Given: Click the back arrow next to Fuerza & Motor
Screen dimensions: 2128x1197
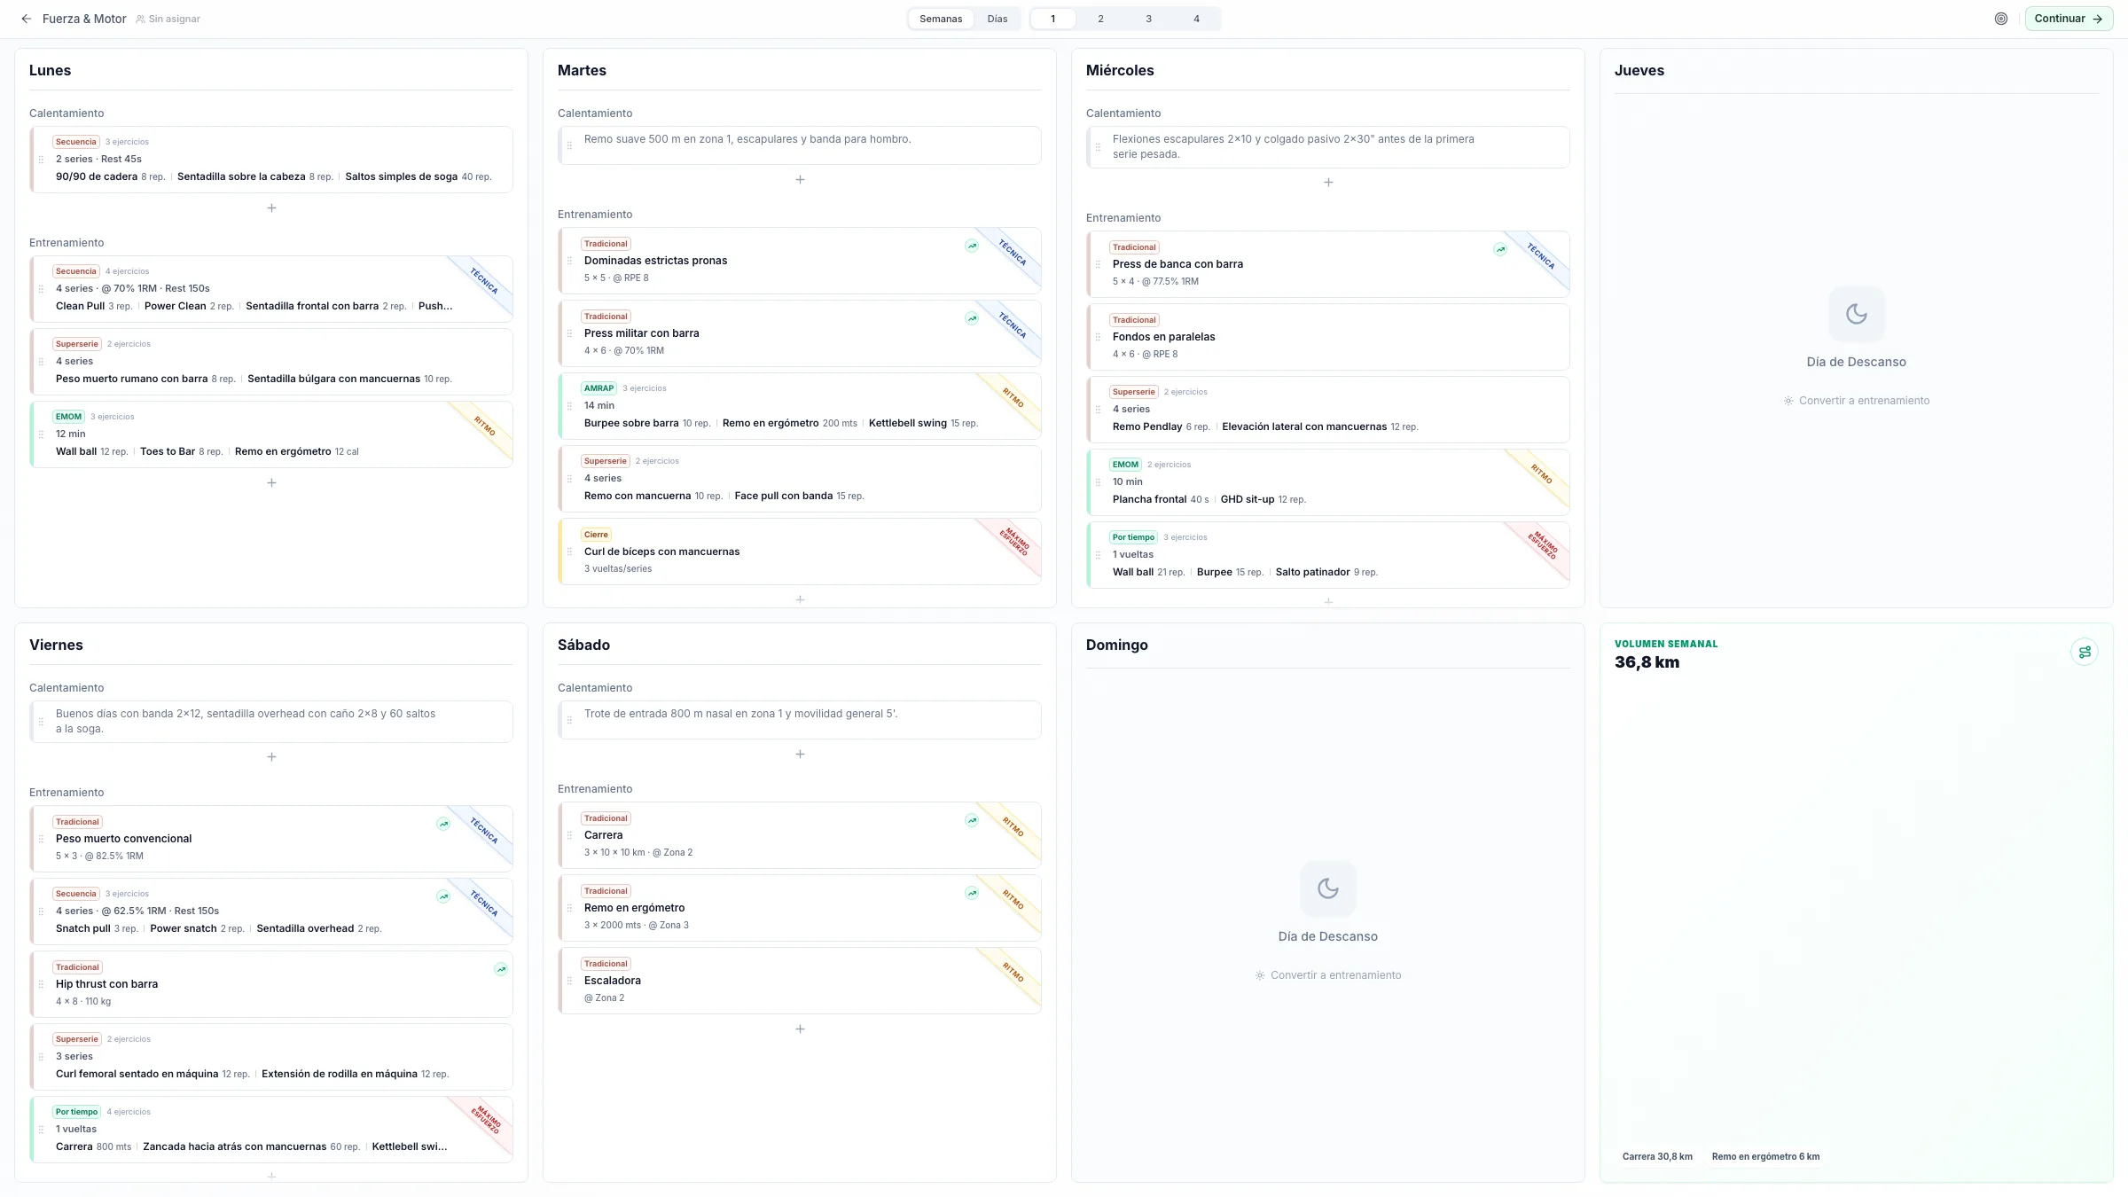Looking at the screenshot, I should coord(27,19).
